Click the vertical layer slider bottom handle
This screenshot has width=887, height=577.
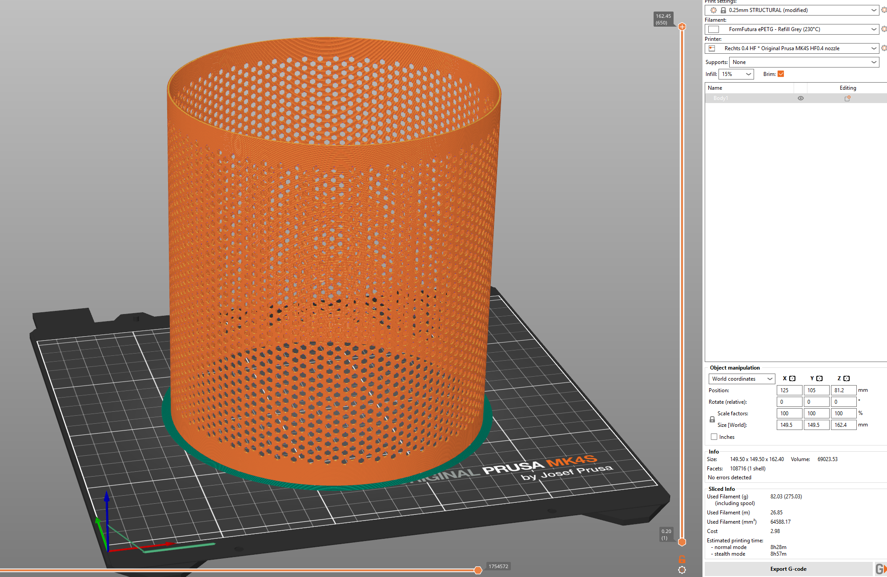pos(682,542)
